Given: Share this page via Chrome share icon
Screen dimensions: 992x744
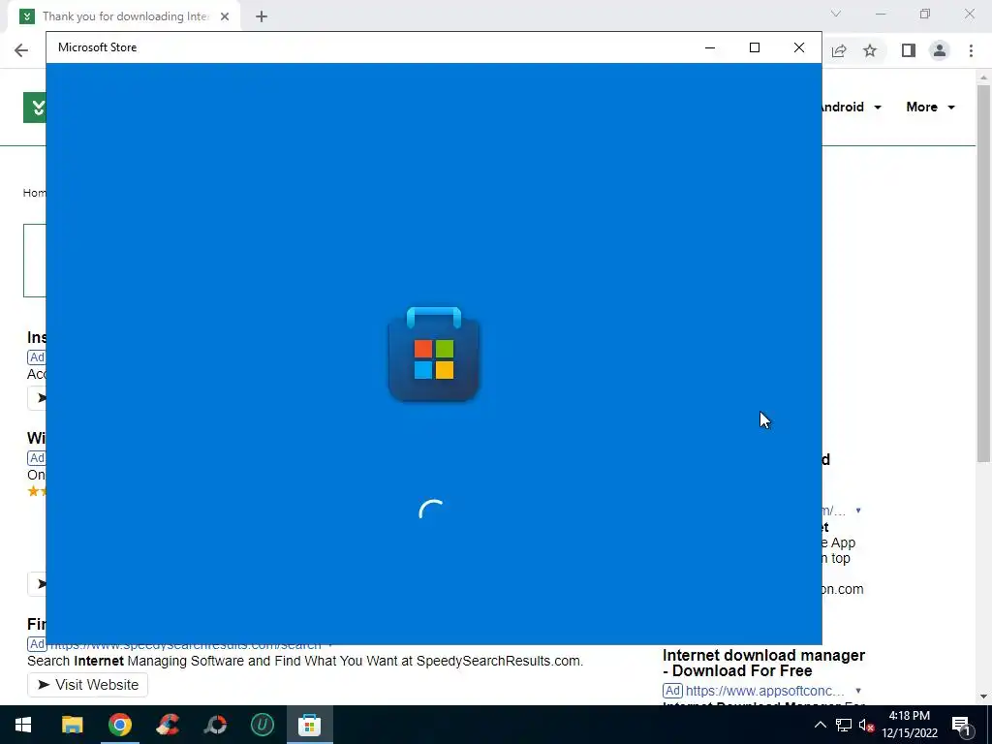Looking at the screenshot, I should [839, 50].
